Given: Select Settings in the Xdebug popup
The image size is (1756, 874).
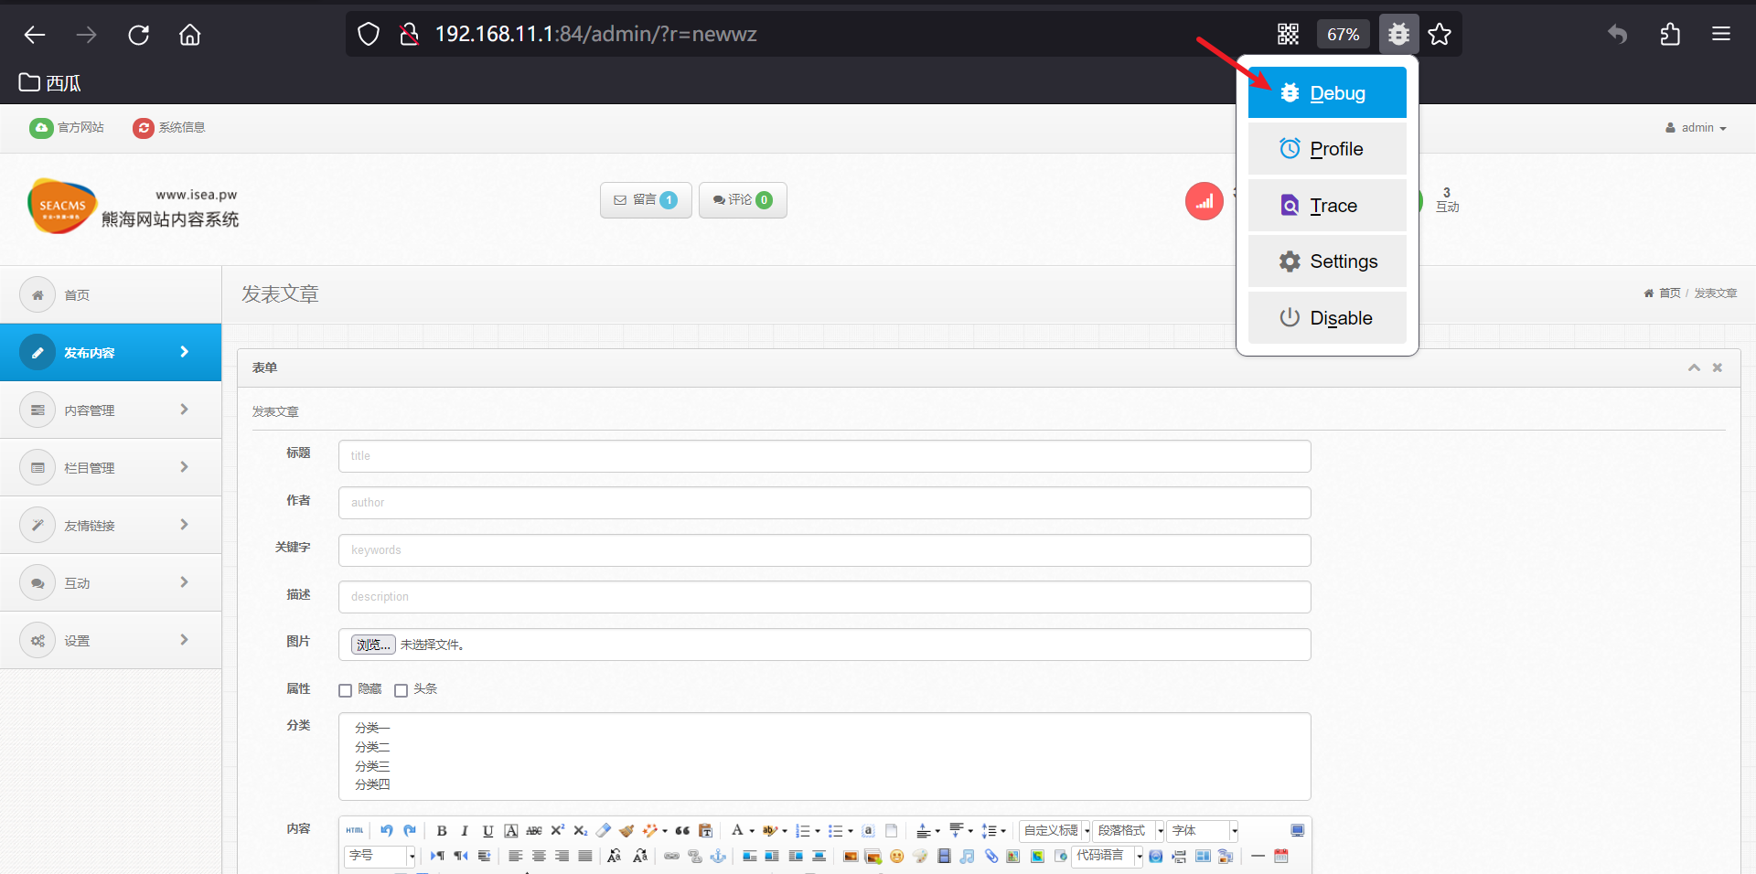Looking at the screenshot, I should 1327,261.
